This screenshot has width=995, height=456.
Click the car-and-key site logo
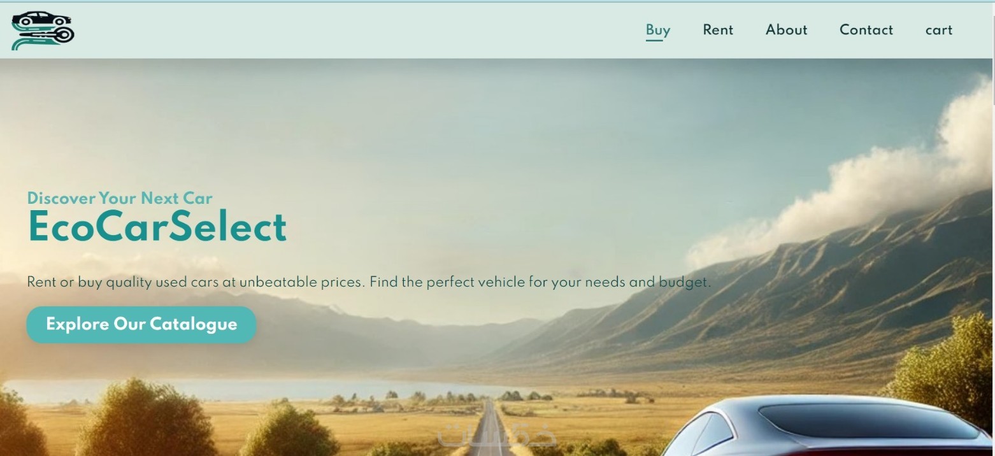pos(43,31)
